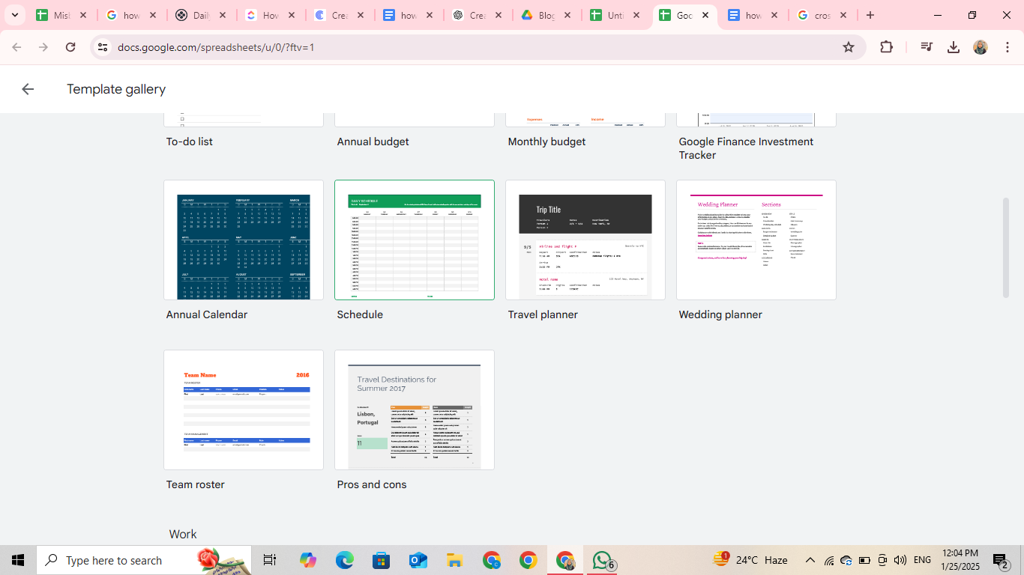
Task: Close the Blog... tab
Action: coord(567,15)
